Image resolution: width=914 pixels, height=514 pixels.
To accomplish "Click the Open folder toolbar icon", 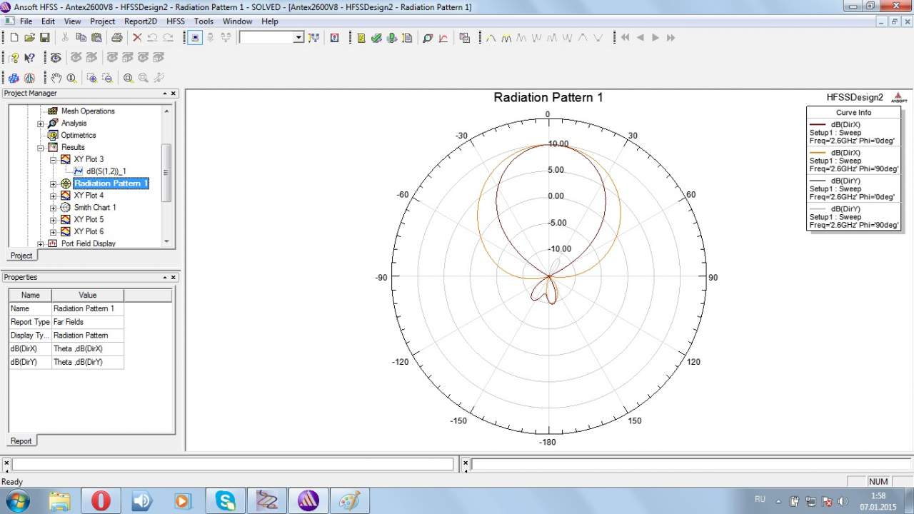I will point(29,38).
